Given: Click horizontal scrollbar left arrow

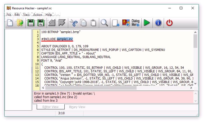Looking at the screenshot, I should [x=43, y=88].
